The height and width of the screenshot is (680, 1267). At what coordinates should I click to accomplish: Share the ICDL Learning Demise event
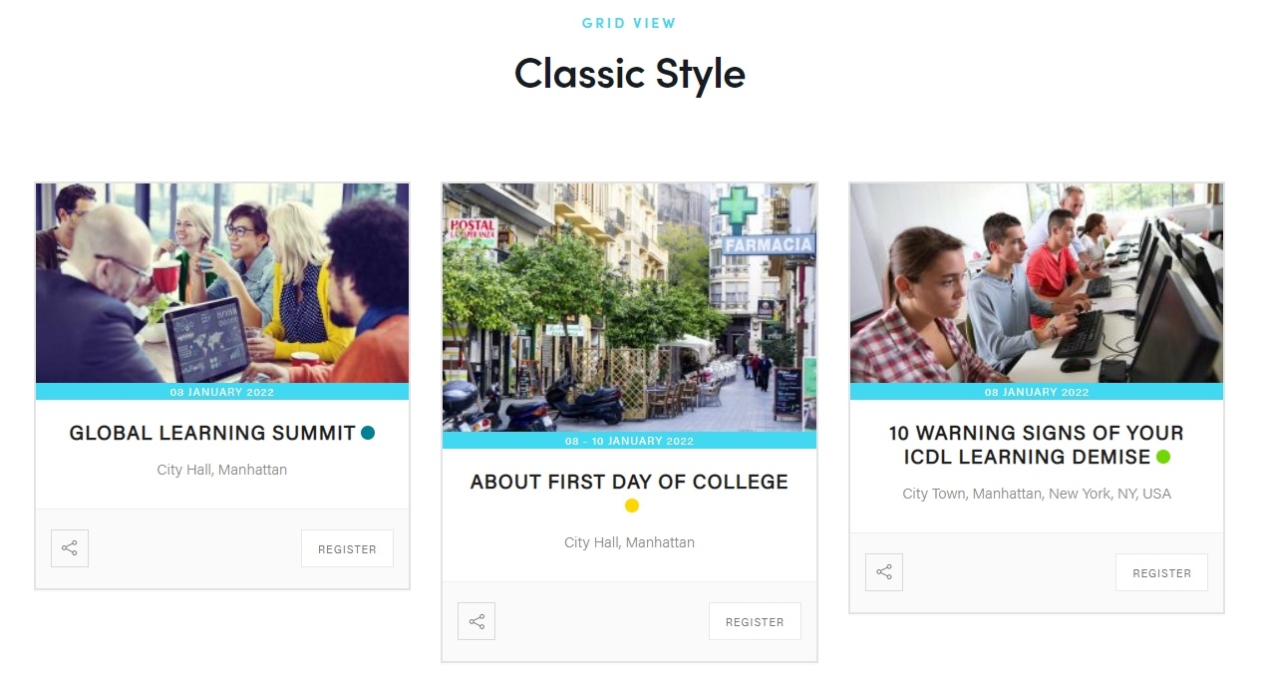[884, 572]
